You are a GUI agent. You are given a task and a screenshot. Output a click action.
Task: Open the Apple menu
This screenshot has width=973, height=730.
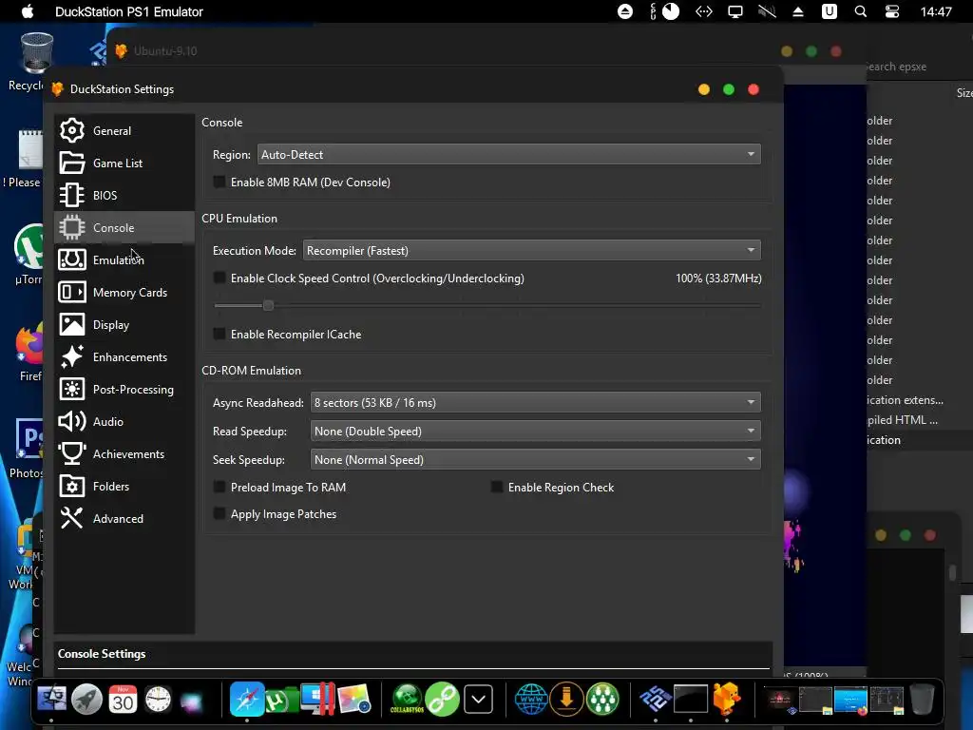point(28,11)
